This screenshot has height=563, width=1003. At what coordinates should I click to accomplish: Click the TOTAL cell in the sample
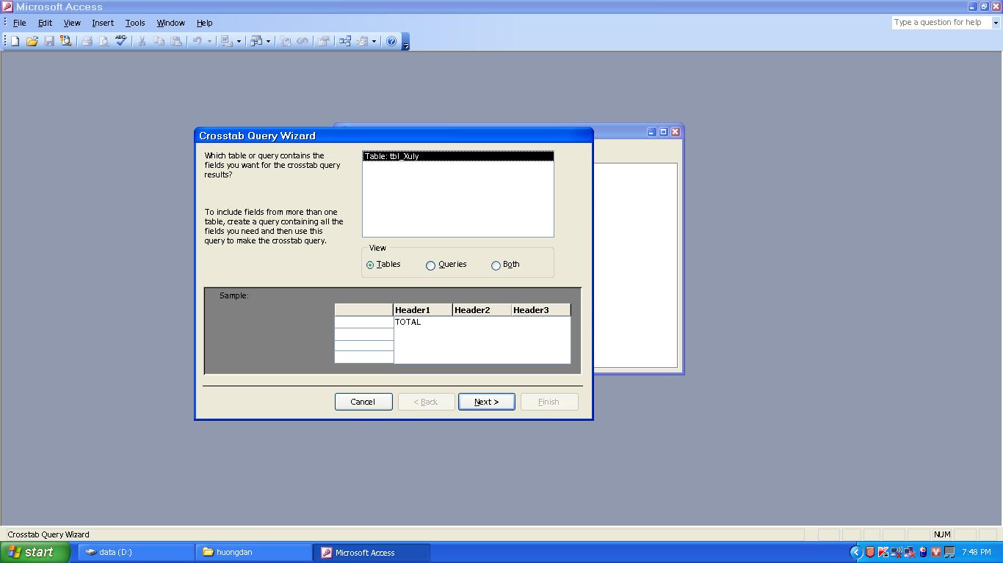pyautogui.click(x=408, y=322)
